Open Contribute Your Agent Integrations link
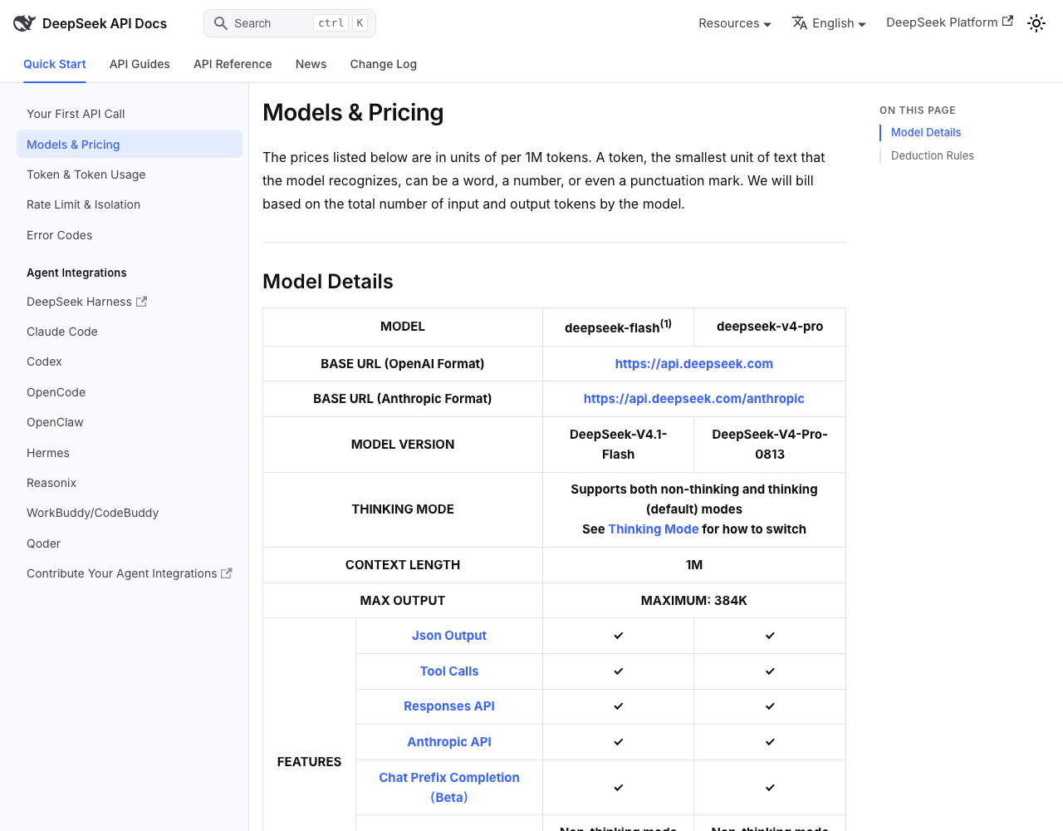 click(130, 573)
